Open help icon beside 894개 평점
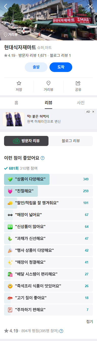 point(61,331)
